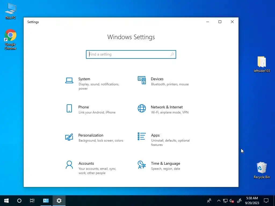Image resolution: width=275 pixels, height=206 pixels.
Task: Minimize the Settings window
Action: [x=208, y=22]
